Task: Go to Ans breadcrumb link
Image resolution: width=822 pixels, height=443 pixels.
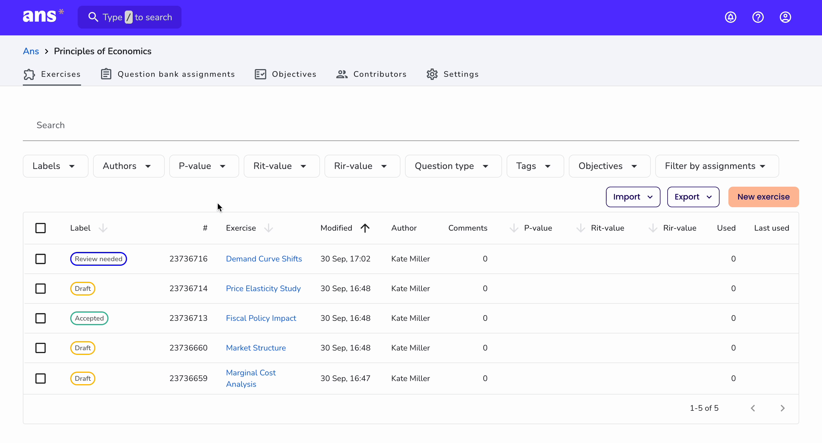Action: (x=31, y=51)
